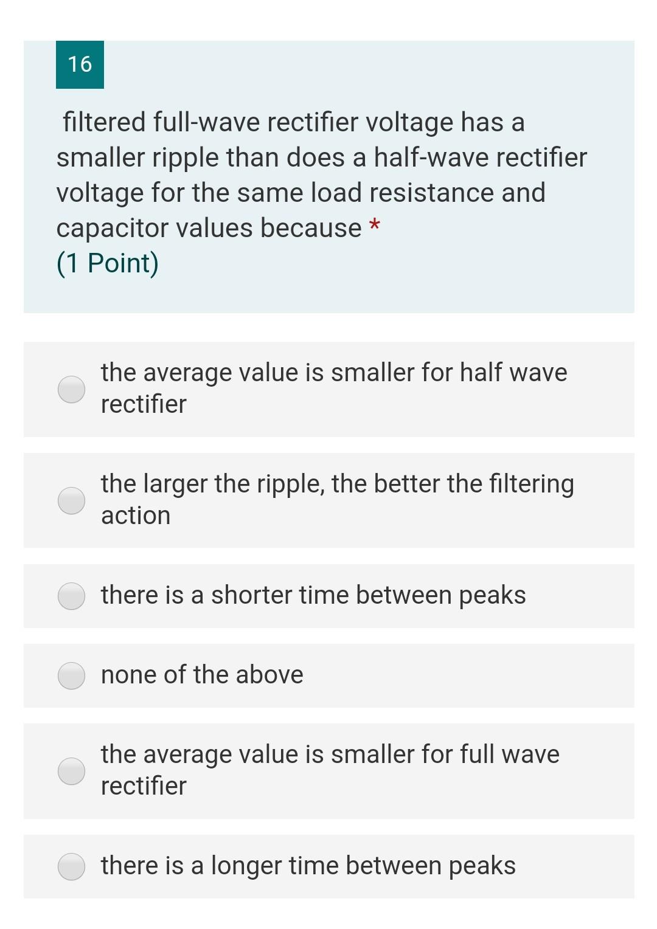Click the red asterisk marking required
Screen dimensions: 657x929
(x=375, y=227)
